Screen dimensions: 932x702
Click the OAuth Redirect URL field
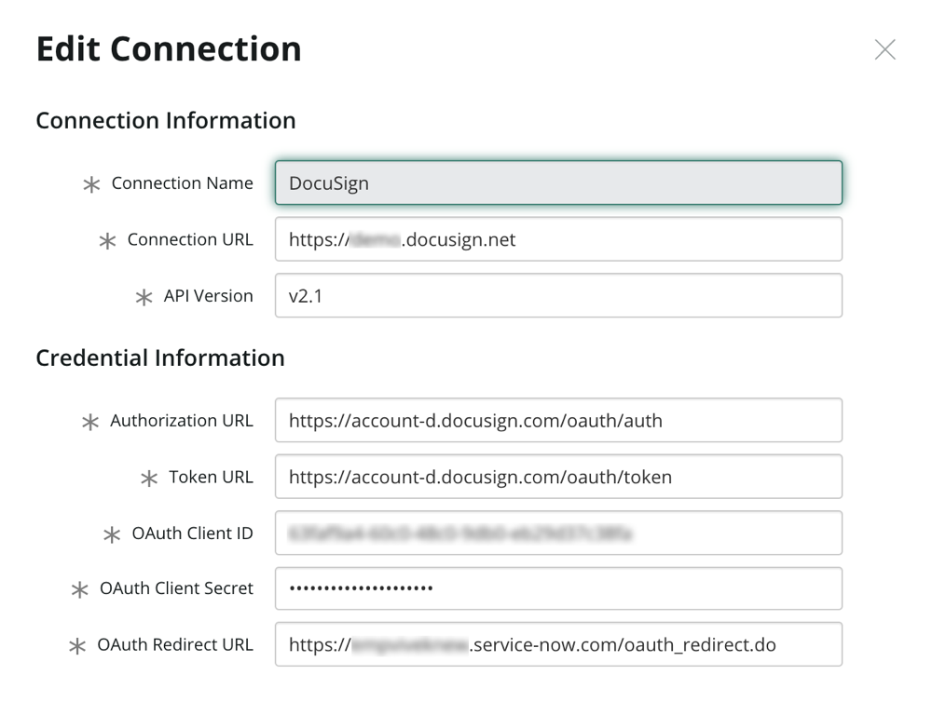pos(558,644)
